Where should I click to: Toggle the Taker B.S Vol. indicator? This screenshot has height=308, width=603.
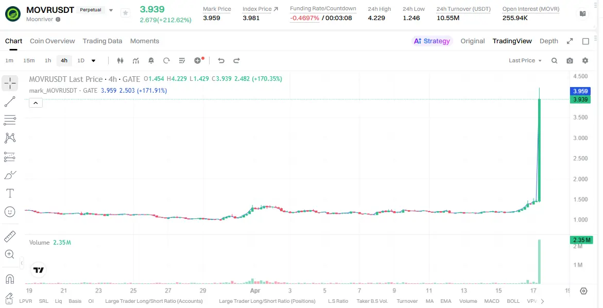point(372,301)
